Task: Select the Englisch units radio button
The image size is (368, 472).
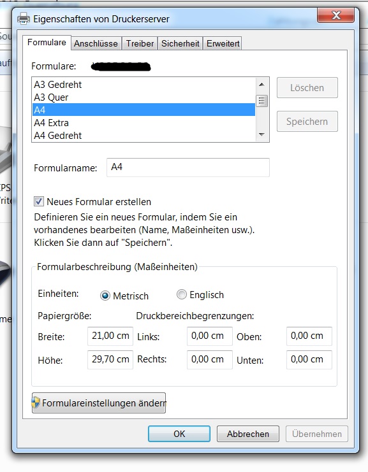Action: coord(181,294)
